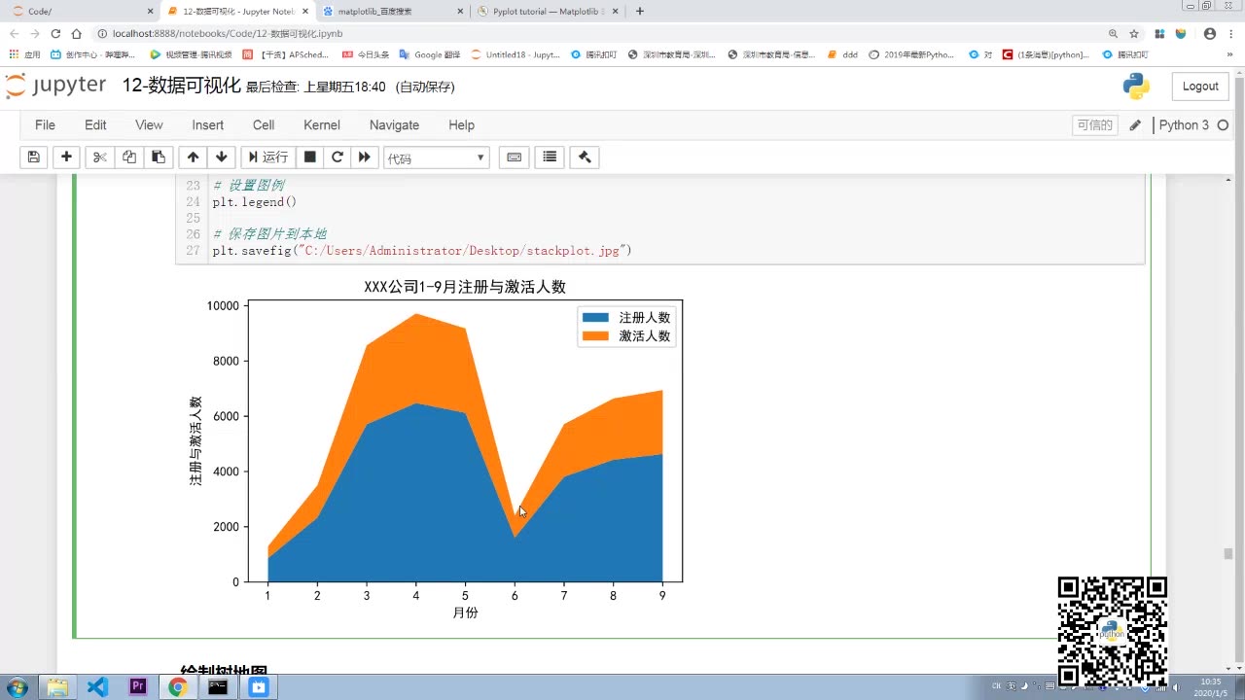Click the 可信的 trusted notebook indicator
Viewport: 1245px width, 700px height.
(1094, 125)
